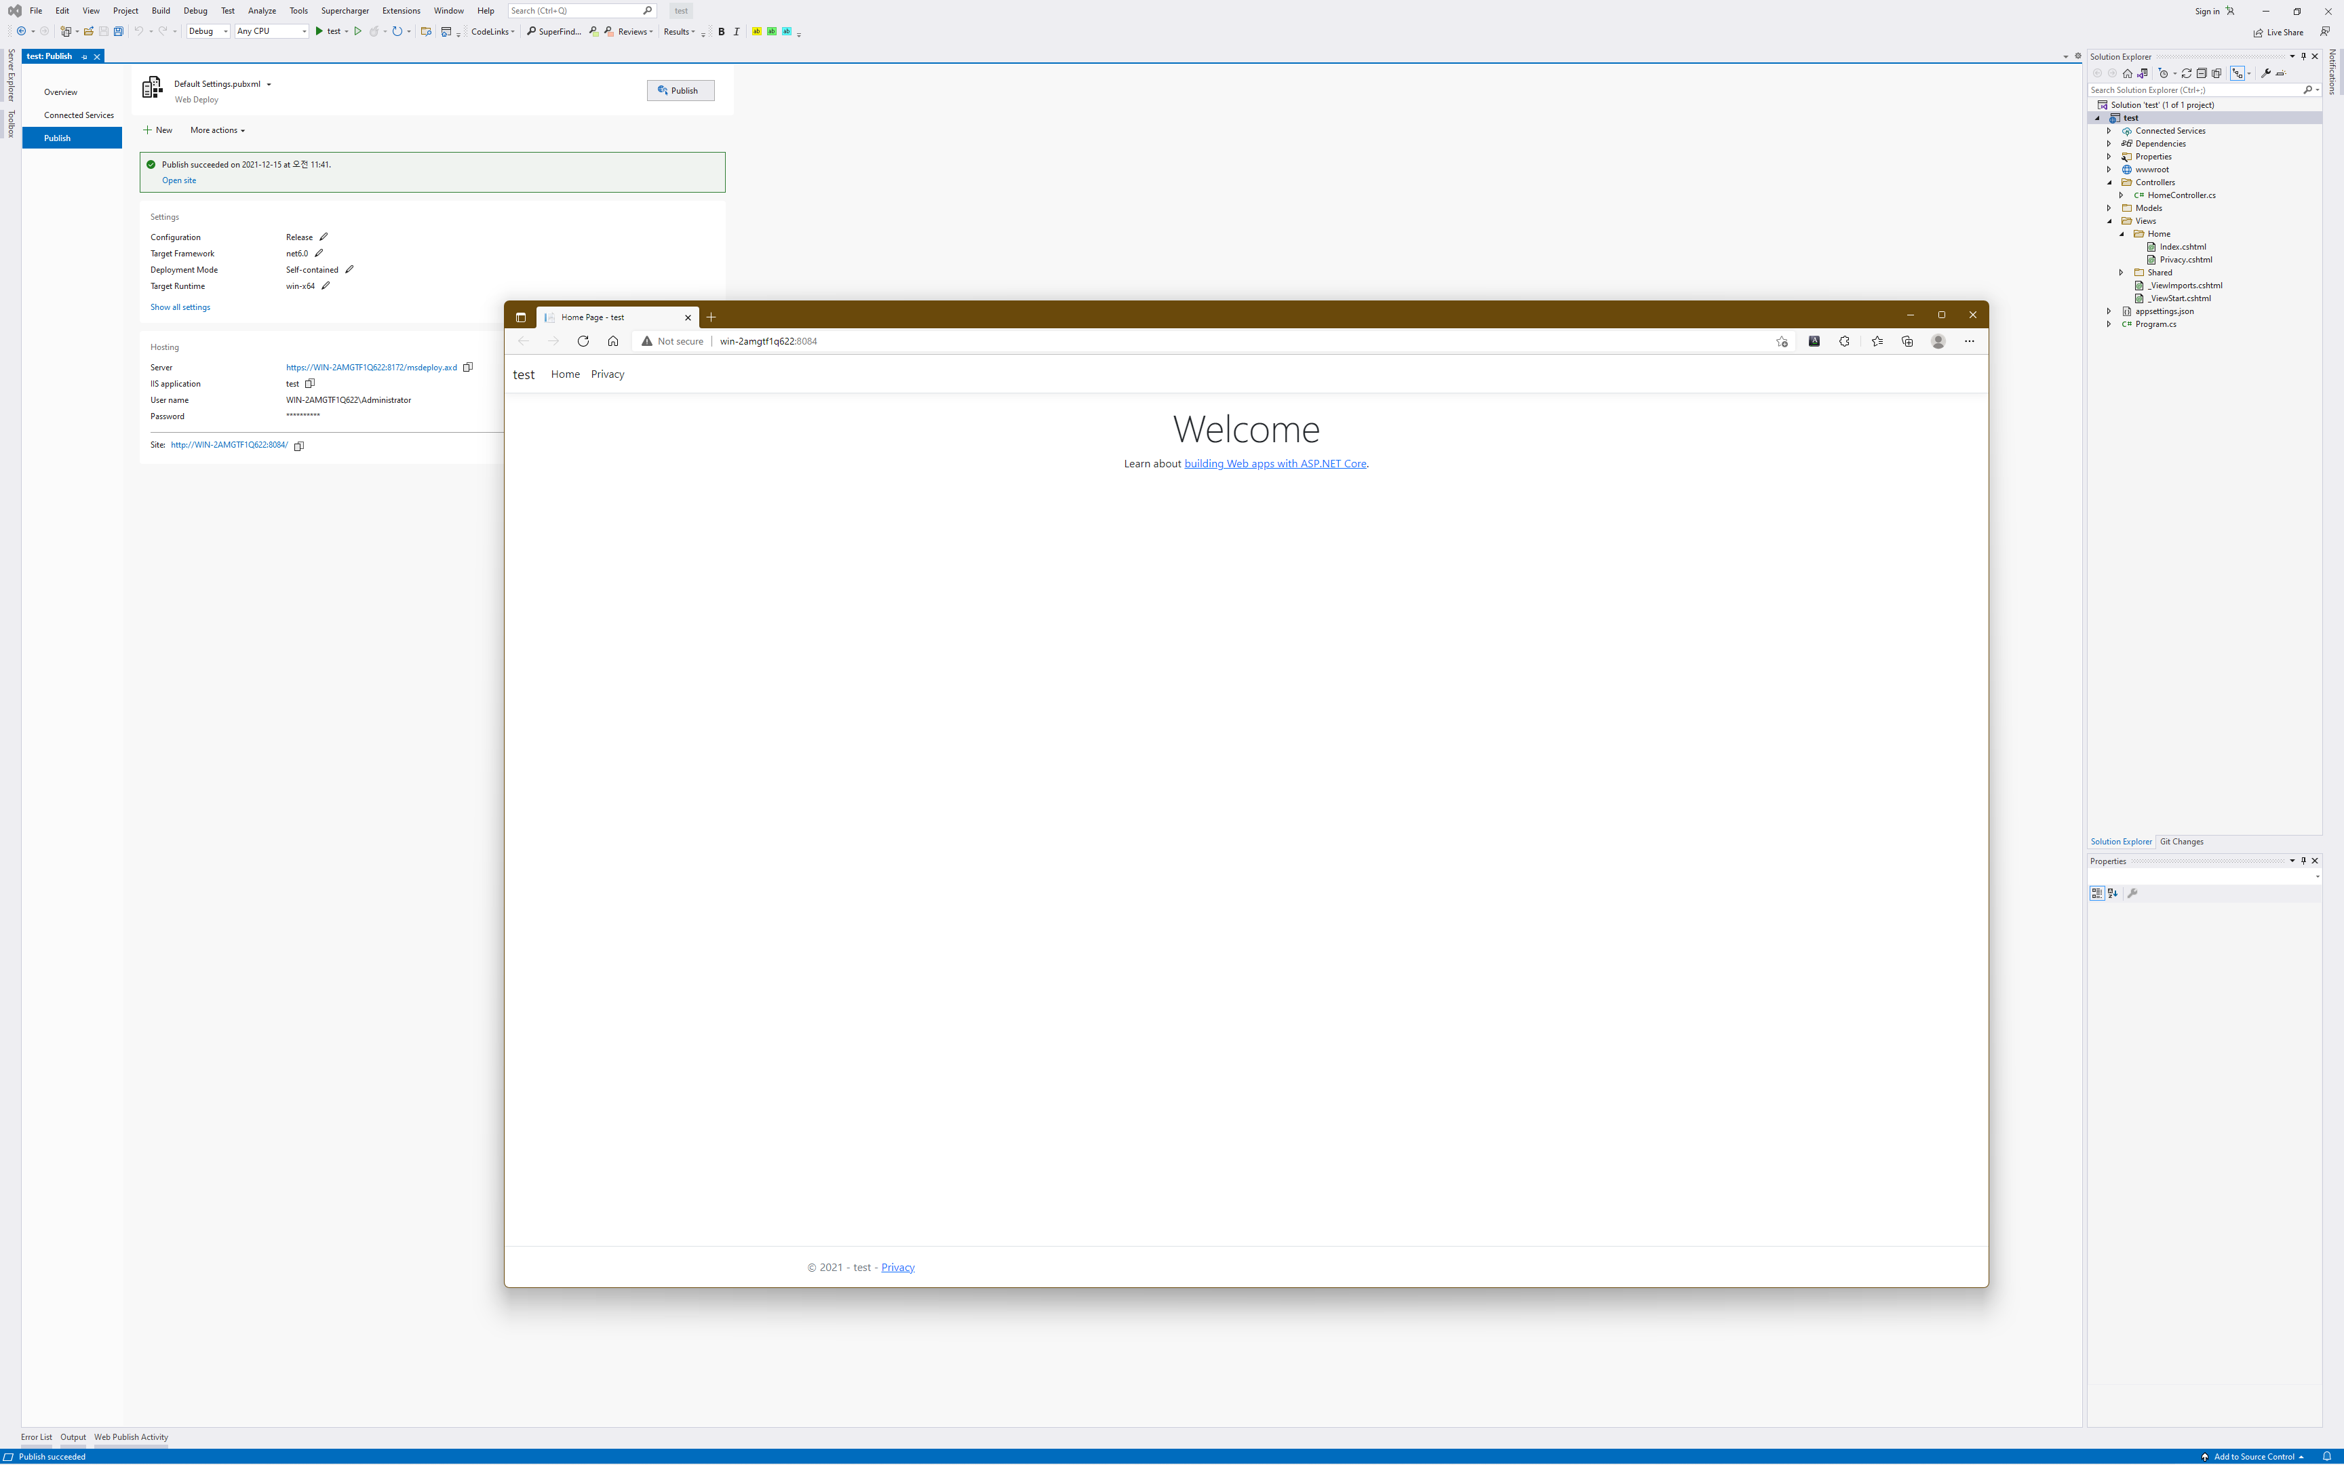The width and height of the screenshot is (2344, 1465).
Task: Edit Configuration Release with pencil icon
Action: 324,237
